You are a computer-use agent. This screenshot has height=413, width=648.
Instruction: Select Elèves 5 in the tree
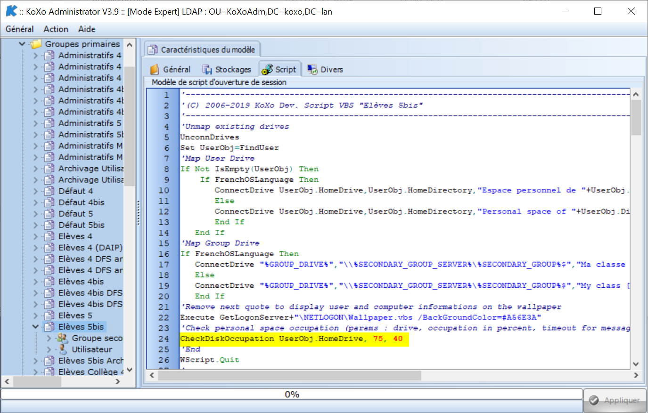75,316
